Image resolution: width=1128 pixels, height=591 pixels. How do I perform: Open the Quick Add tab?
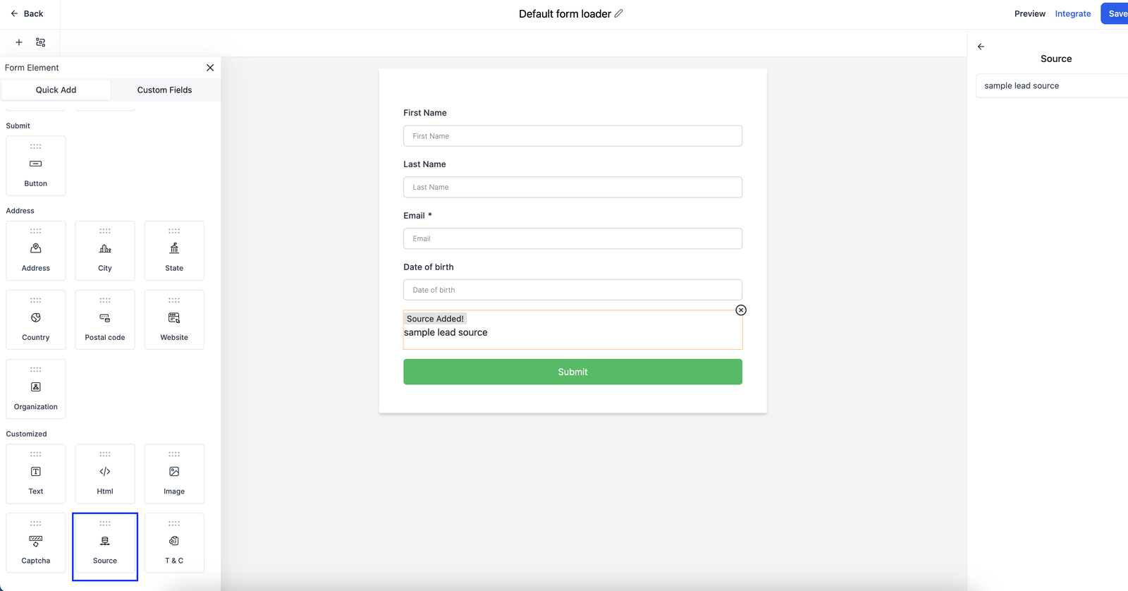click(x=56, y=90)
